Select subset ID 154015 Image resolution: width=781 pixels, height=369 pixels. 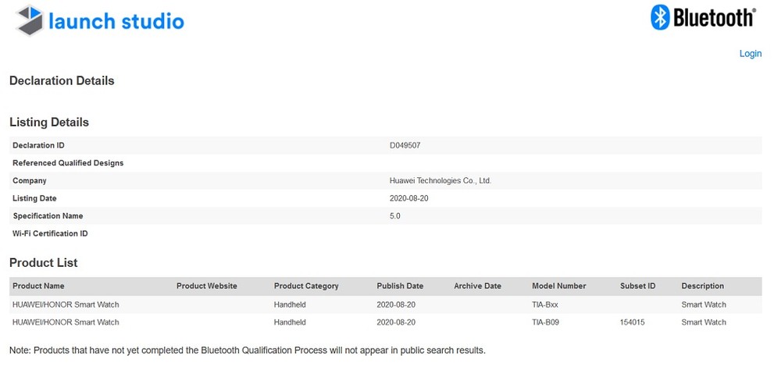[633, 322]
